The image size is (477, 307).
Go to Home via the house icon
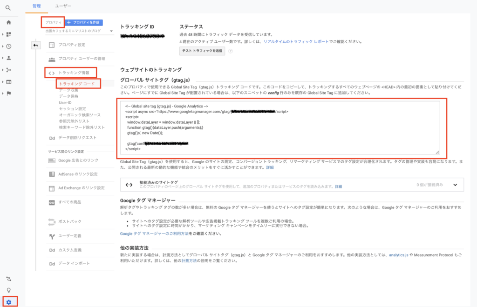point(8,22)
